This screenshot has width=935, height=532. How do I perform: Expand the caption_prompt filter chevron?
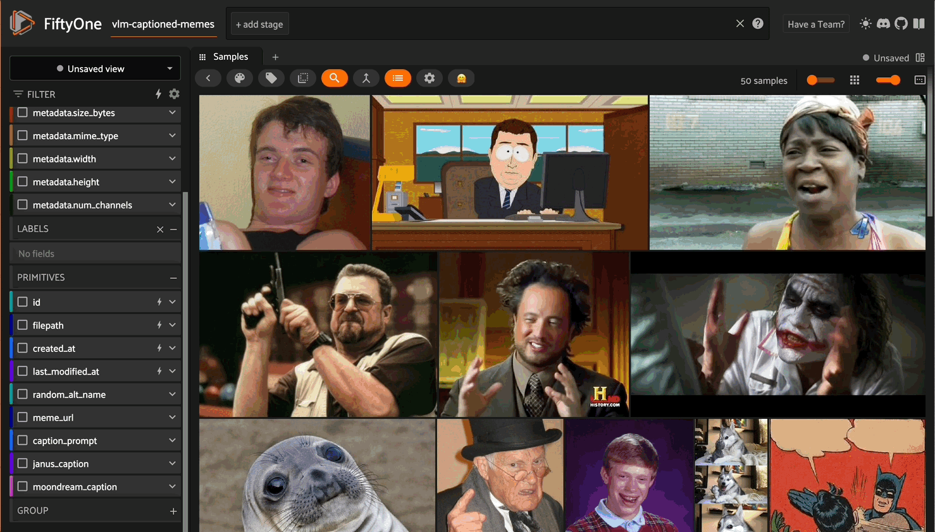[x=172, y=440]
